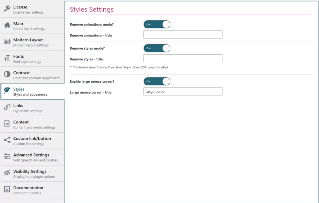Disable Remove animations mode
This screenshot has height=203, width=319.
(x=157, y=24)
